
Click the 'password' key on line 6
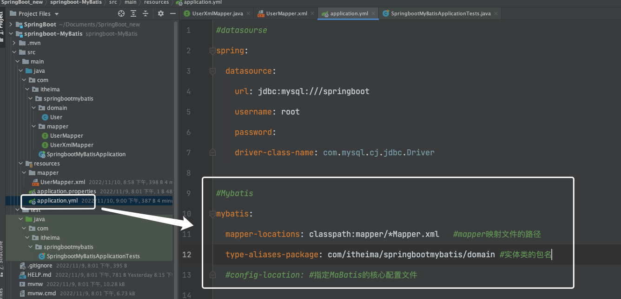point(253,132)
